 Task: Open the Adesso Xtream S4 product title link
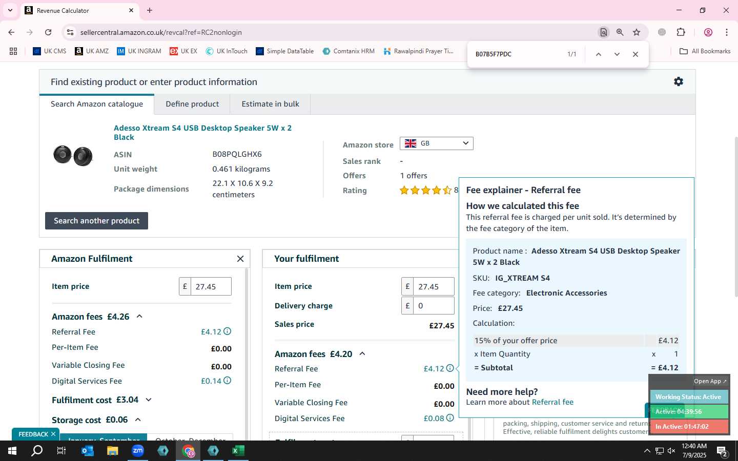[x=202, y=132]
